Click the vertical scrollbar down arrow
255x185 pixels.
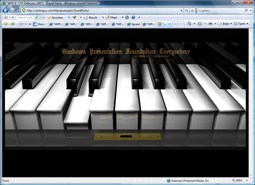point(251,175)
